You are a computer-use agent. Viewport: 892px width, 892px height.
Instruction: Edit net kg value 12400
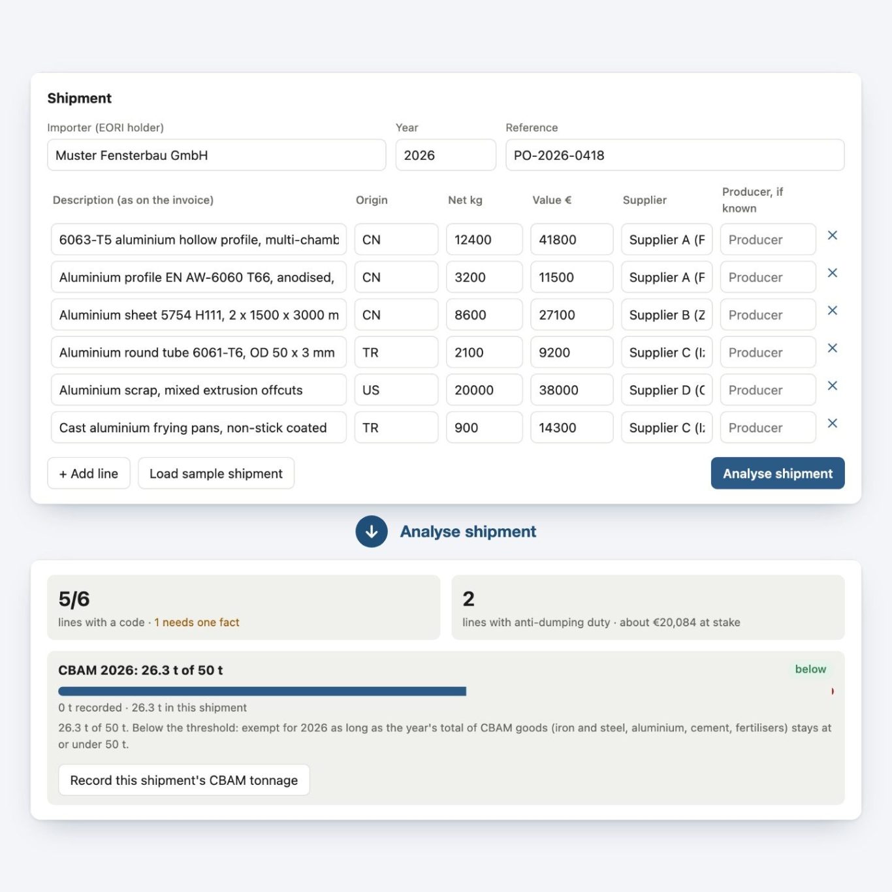(x=485, y=240)
